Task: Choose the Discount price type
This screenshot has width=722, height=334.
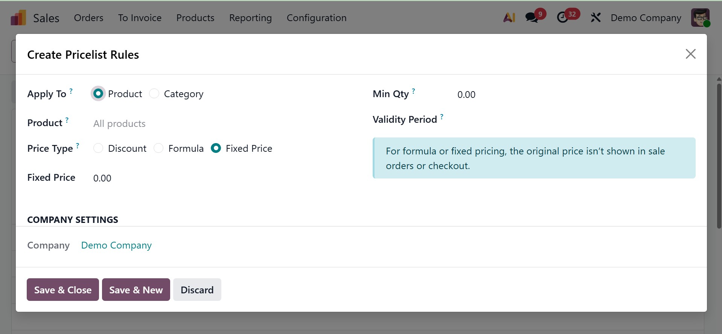Action: tap(98, 148)
